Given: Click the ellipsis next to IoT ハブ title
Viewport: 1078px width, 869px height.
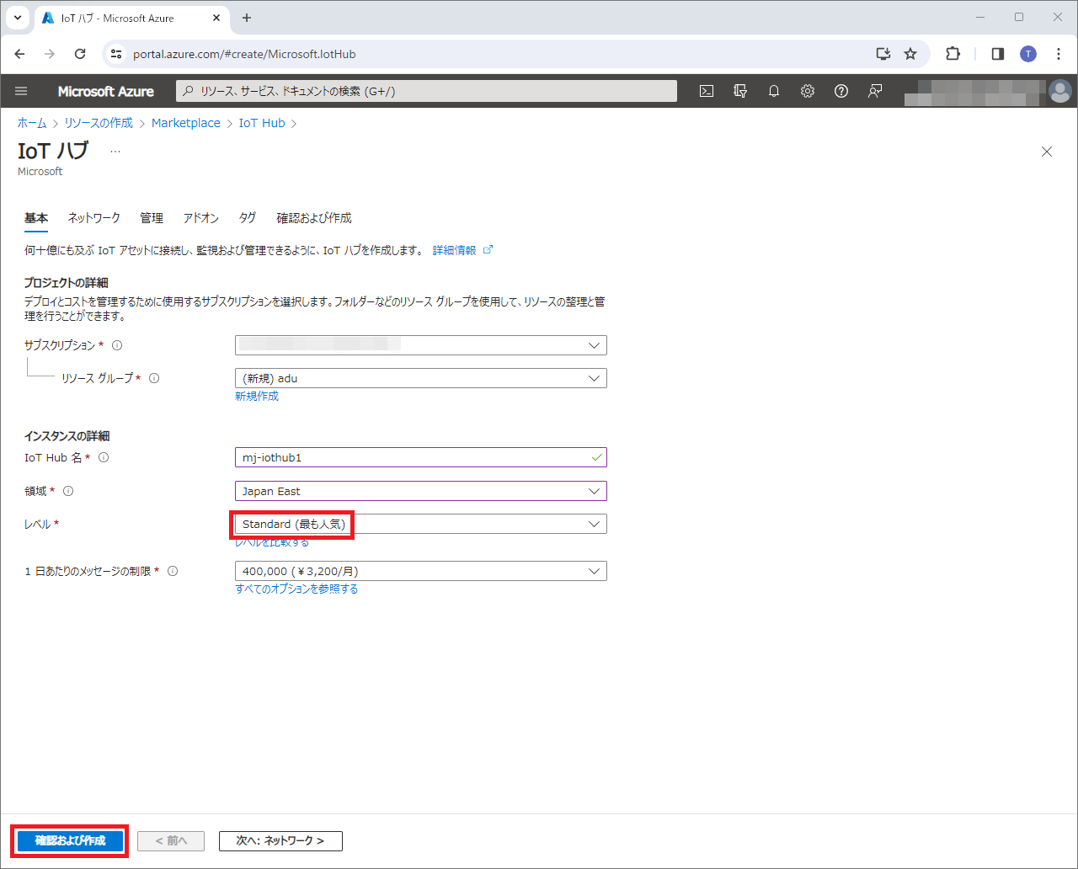Looking at the screenshot, I should pos(115,152).
